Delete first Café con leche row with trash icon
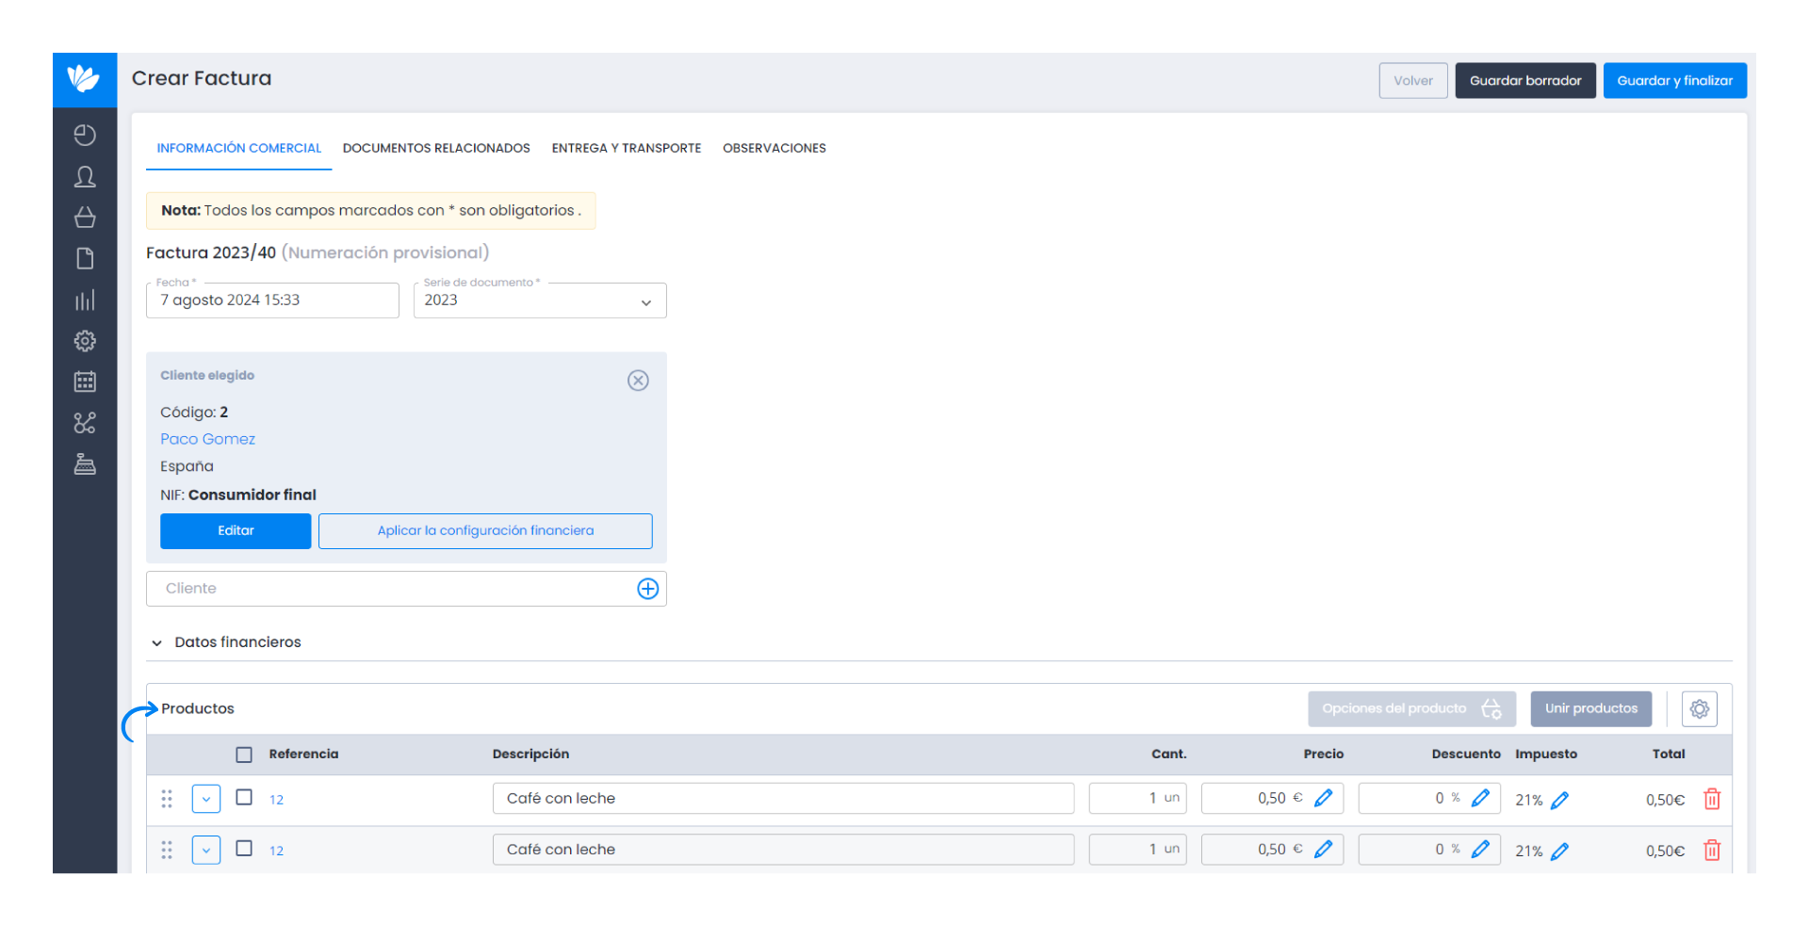The width and height of the screenshot is (1809, 925). pyautogui.click(x=1712, y=799)
